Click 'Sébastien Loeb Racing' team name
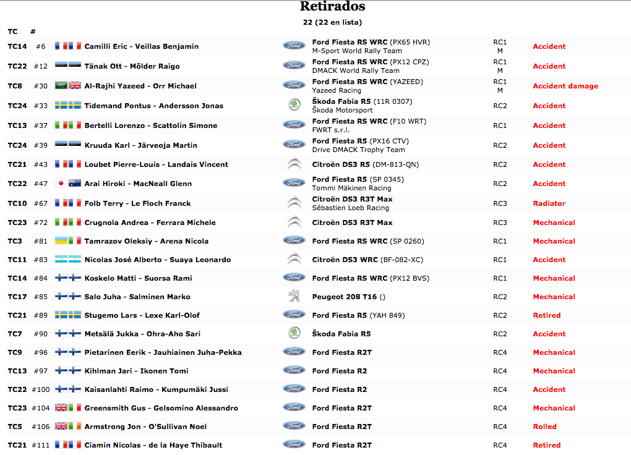Image resolution: width=631 pixels, height=455 pixels. click(x=351, y=208)
